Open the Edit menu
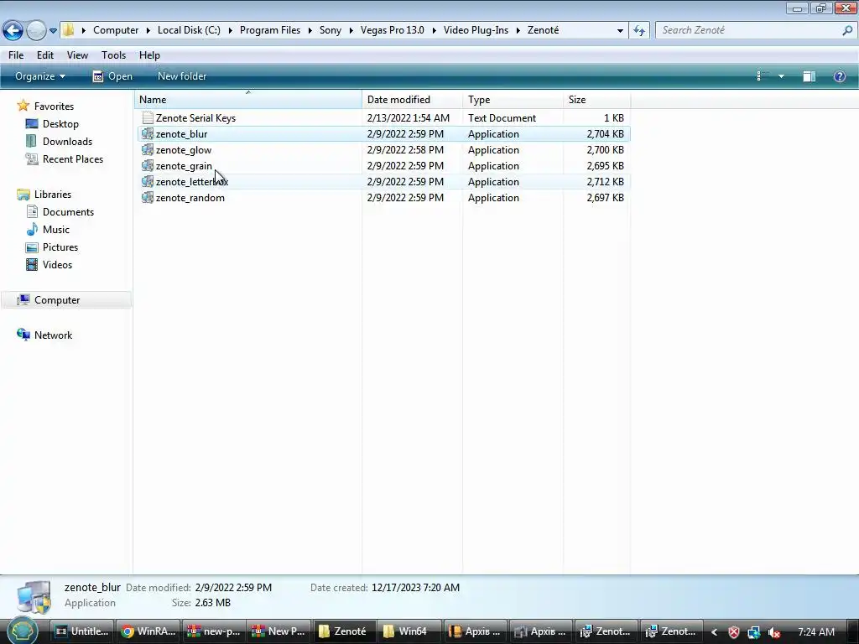 [45, 55]
